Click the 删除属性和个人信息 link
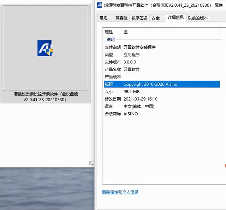The height and width of the screenshot is (210, 226). pos(120,192)
